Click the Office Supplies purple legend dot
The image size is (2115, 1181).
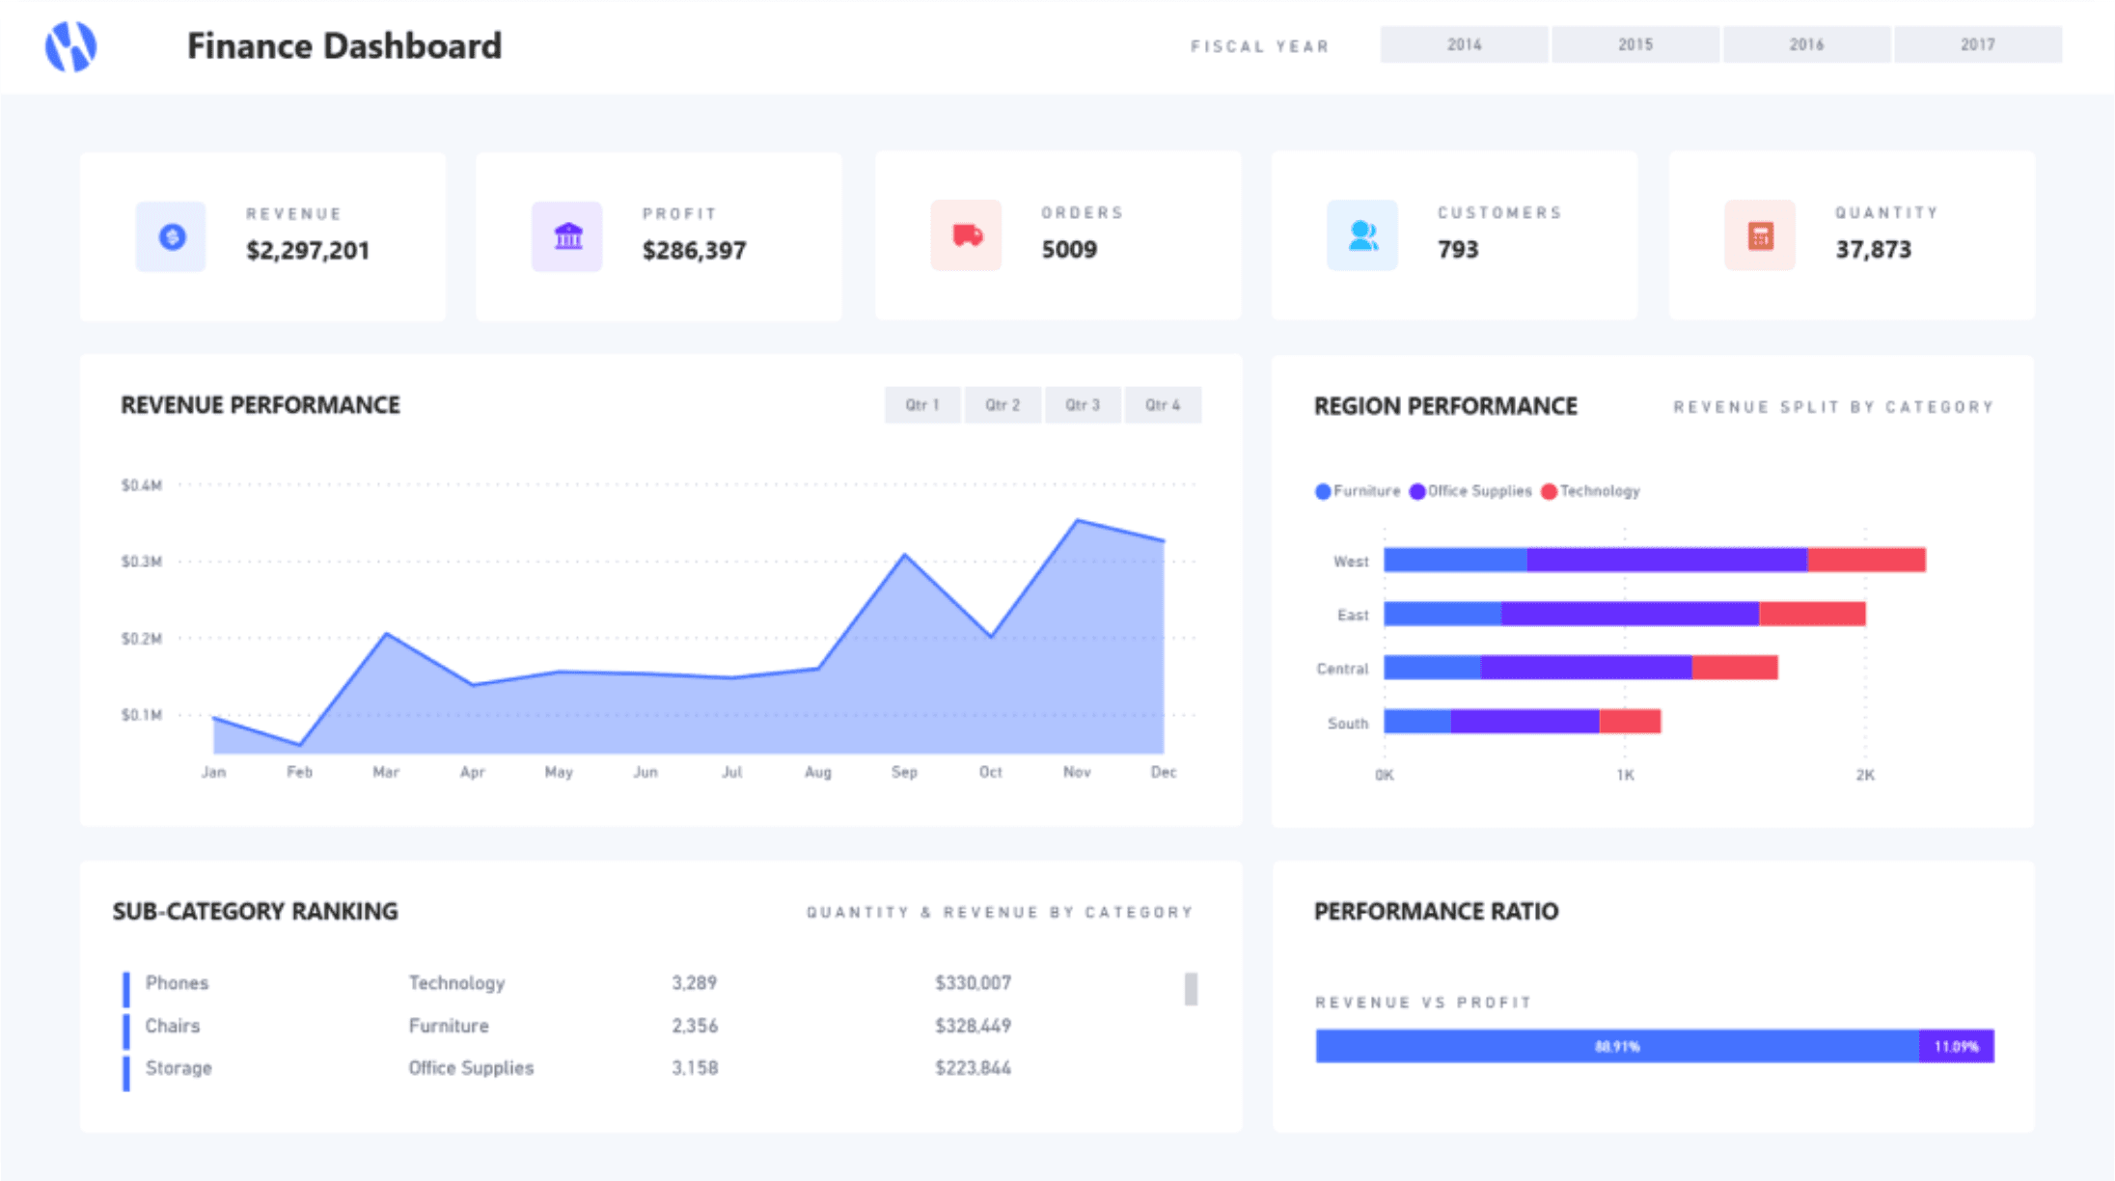1417,492
